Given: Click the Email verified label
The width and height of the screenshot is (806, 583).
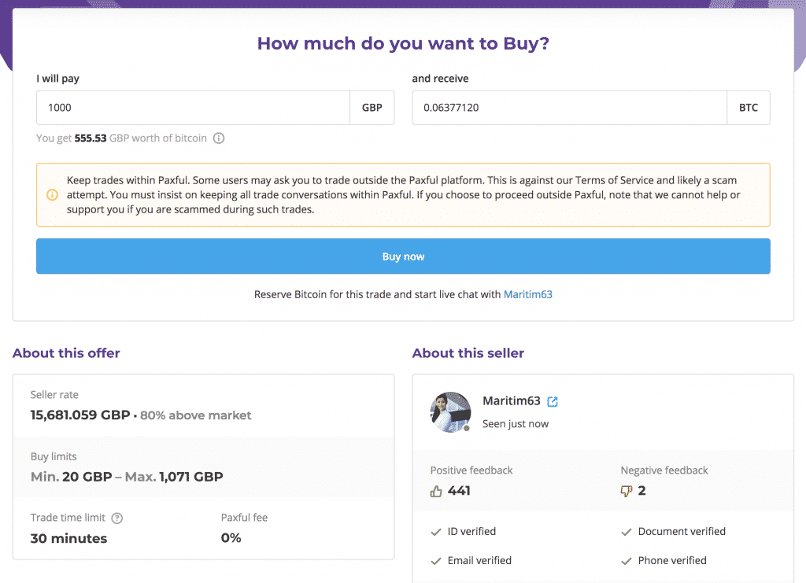Looking at the screenshot, I should coord(479,560).
